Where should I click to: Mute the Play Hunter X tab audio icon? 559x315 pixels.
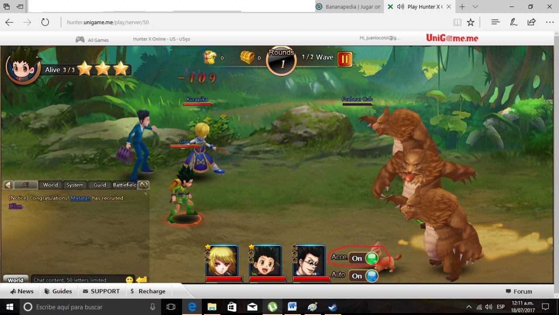tap(400, 7)
